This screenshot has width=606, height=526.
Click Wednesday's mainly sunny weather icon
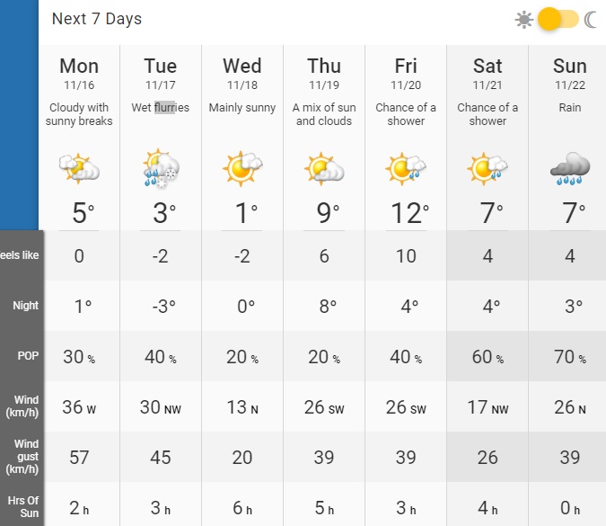click(x=242, y=168)
